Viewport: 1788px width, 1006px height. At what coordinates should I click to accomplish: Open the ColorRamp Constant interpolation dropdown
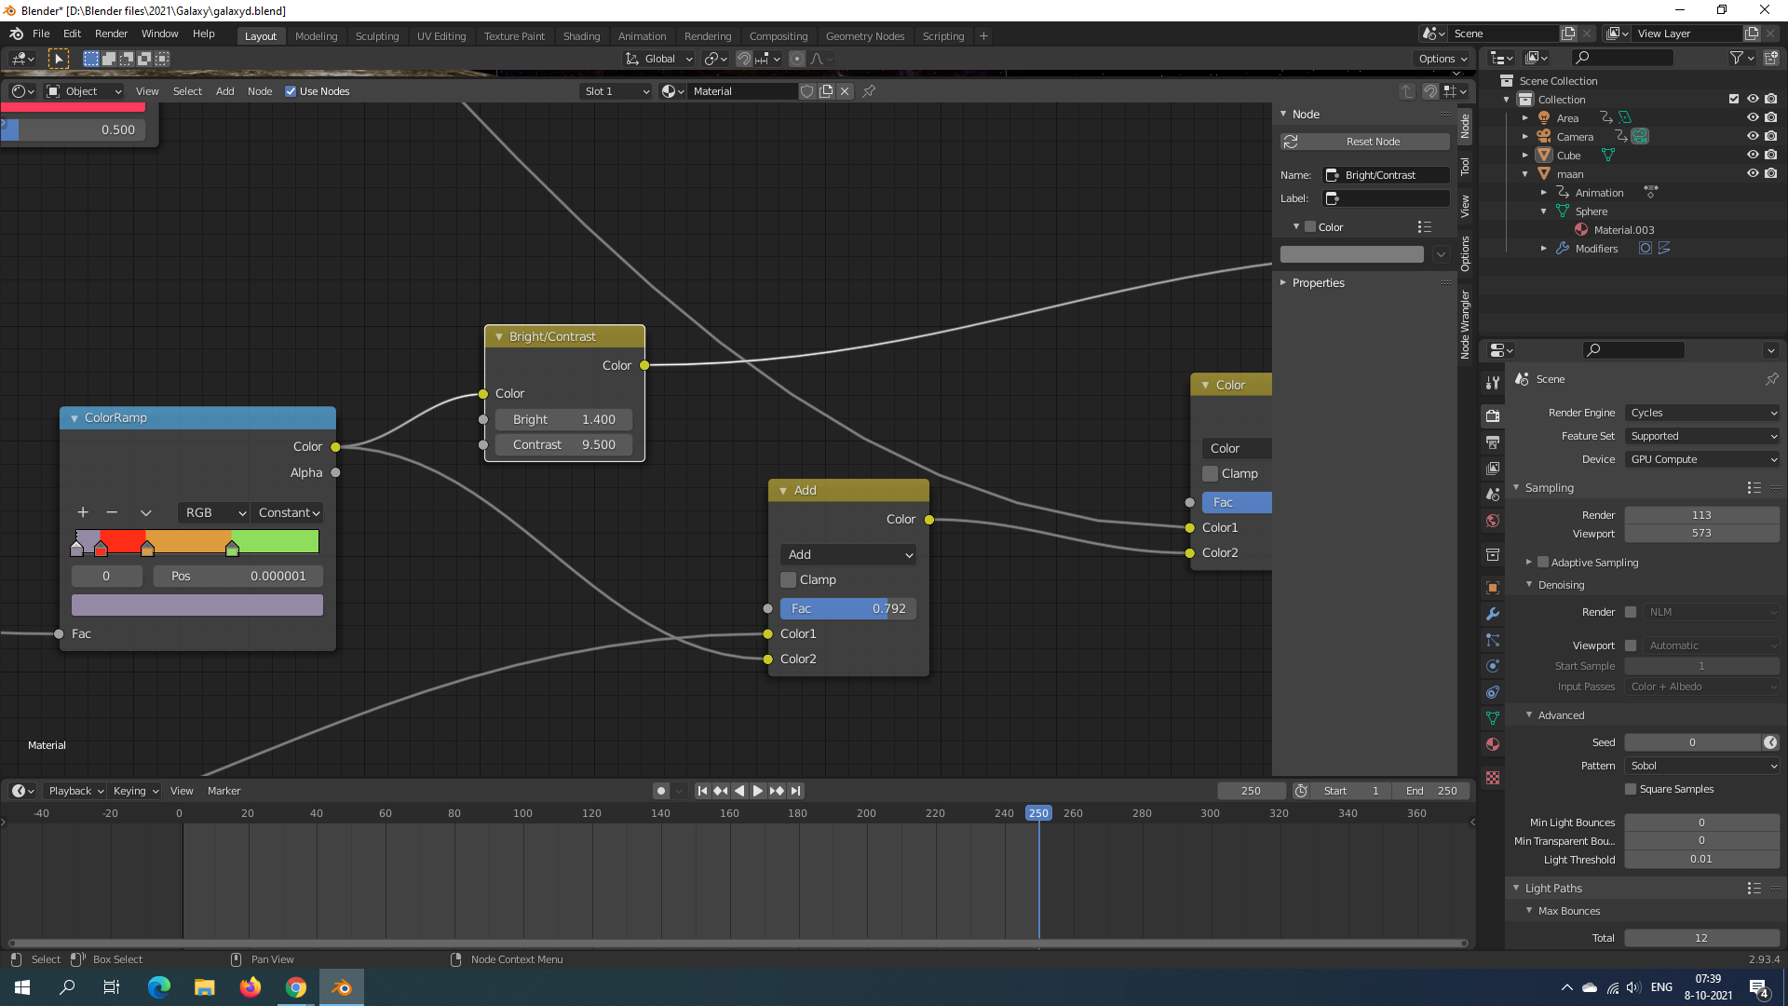(289, 512)
